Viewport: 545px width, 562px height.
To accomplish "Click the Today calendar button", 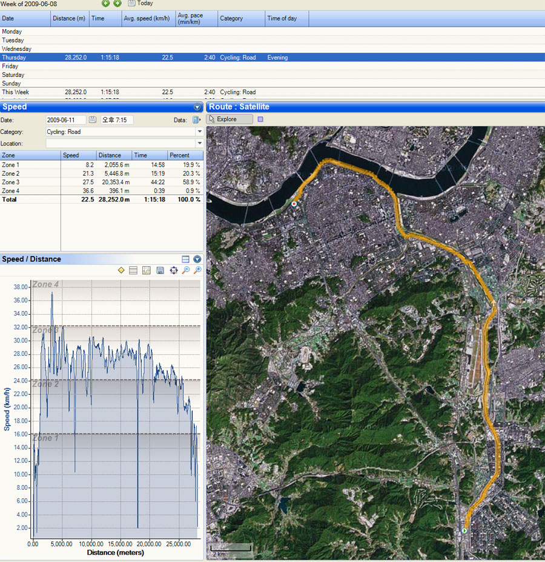I will tap(140, 4).
